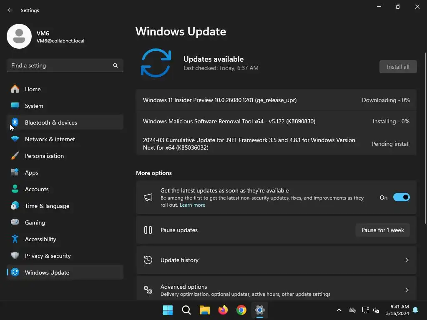427x320 pixels.
Task: Open clock 6:41 AM 3/16/2024
Action: pyautogui.click(x=397, y=310)
